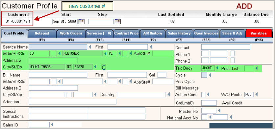Switch to the Notepad tab
The height and width of the screenshot is (129, 275).
pos(42,33)
